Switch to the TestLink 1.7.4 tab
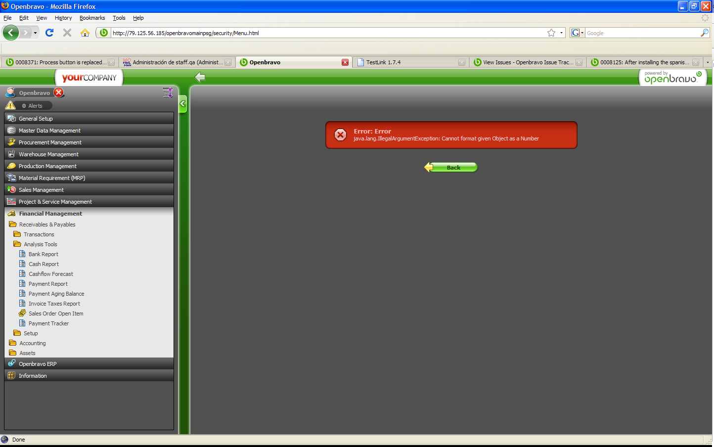The width and height of the screenshot is (714, 447). 411,62
